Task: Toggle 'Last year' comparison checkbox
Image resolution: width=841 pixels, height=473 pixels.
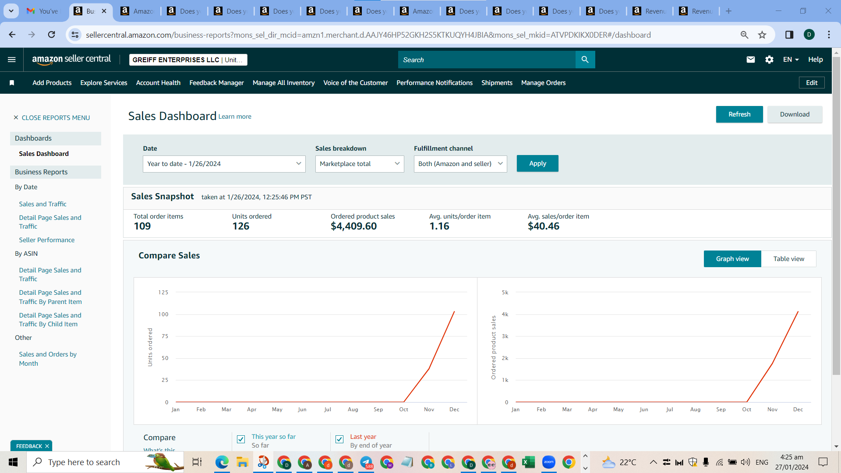Action: 339,439
